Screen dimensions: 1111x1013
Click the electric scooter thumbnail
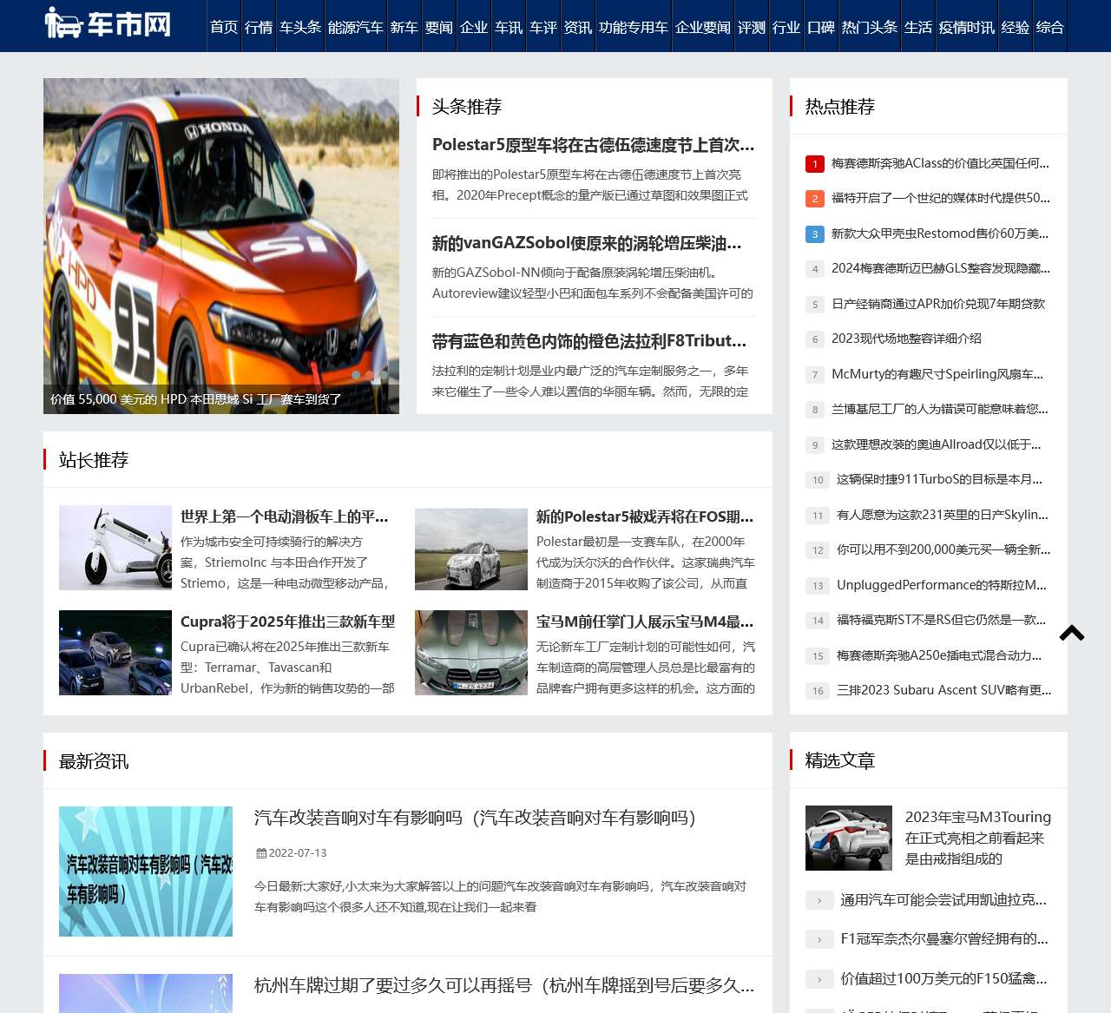click(115, 548)
